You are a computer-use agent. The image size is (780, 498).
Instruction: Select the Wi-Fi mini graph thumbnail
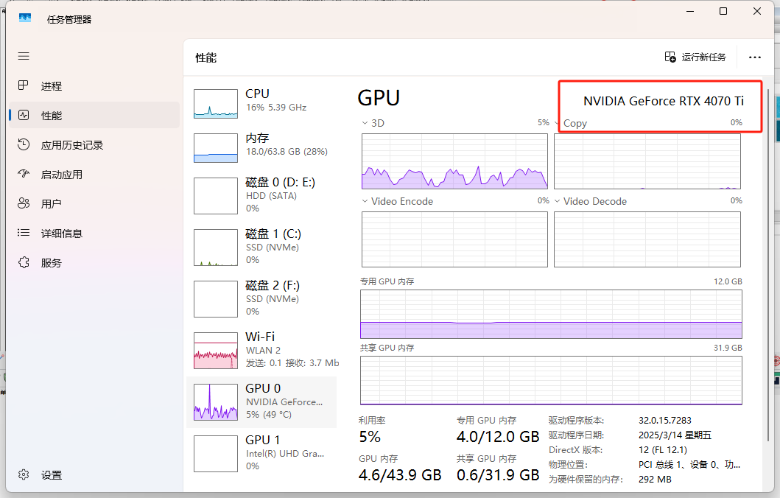216,351
